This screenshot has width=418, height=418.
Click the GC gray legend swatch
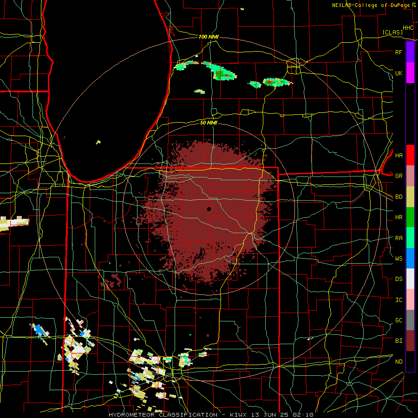410,320
